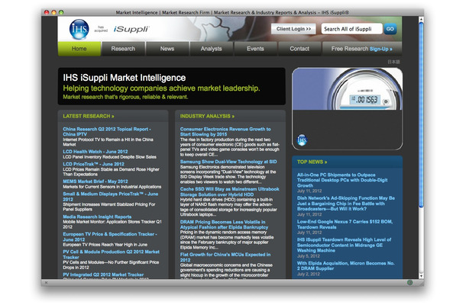This screenshot has height=305, width=466.
Task: Click the IHS globe logo in header
Action: (79, 29)
